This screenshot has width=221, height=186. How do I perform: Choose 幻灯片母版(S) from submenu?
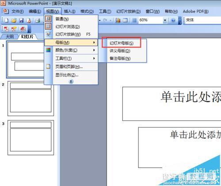[x=122, y=43]
